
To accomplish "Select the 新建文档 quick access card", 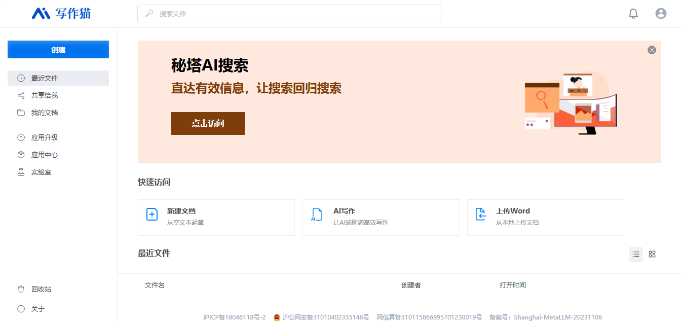I will [x=216, y=218].
